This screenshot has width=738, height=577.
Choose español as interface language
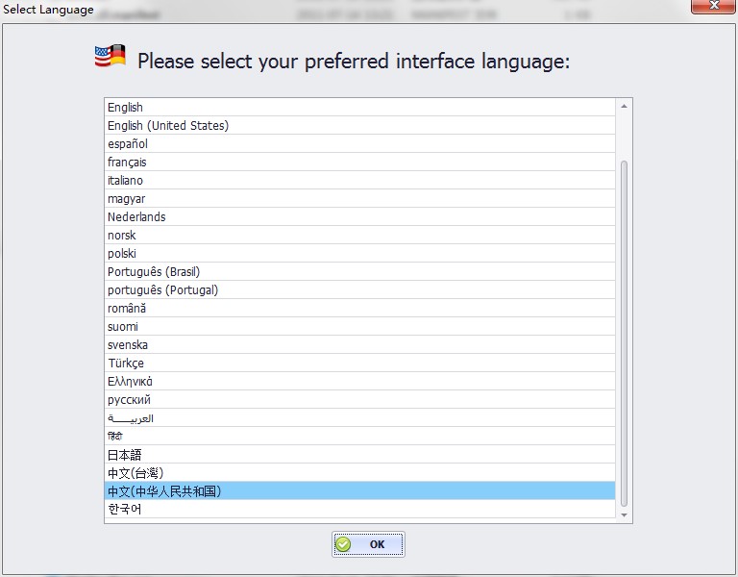128,144
